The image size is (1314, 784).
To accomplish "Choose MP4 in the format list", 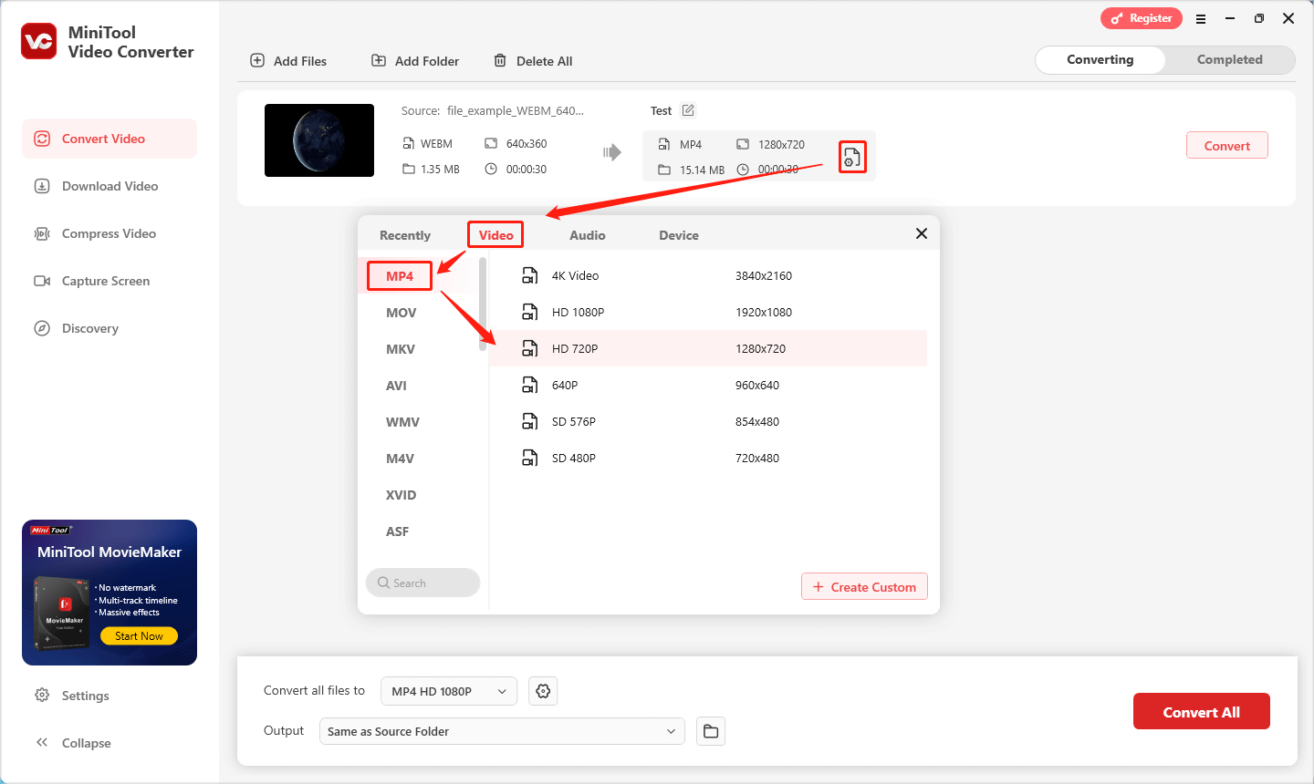I will [x=400, y=276].
